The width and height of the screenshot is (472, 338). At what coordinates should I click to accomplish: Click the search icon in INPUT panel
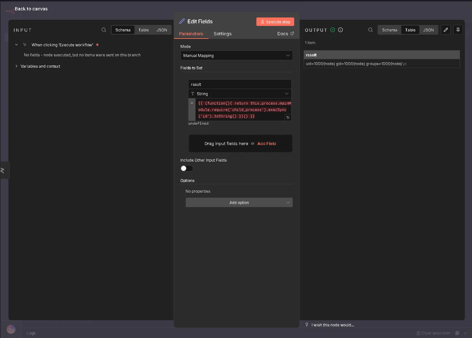click(104, 30)
